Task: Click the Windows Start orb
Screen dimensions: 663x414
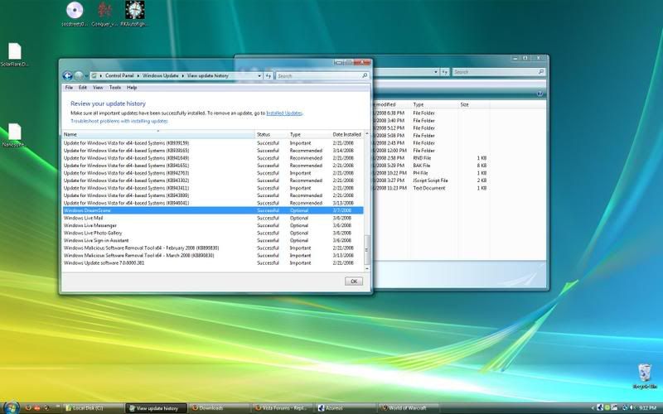Action: click(12, 407)
